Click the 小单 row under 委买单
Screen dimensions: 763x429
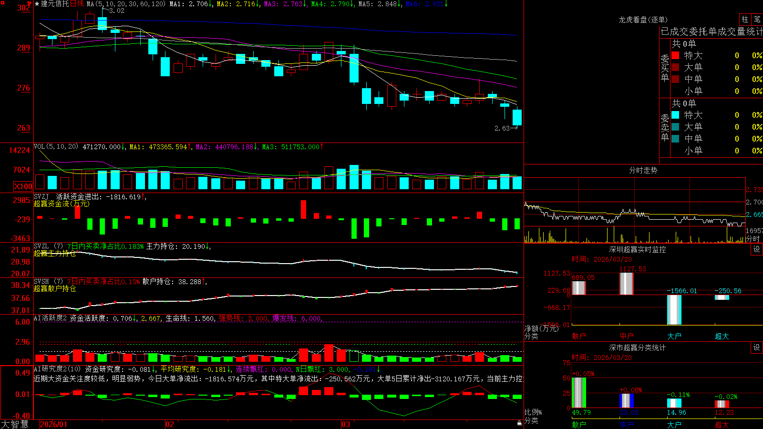click(x=717, y=91)
